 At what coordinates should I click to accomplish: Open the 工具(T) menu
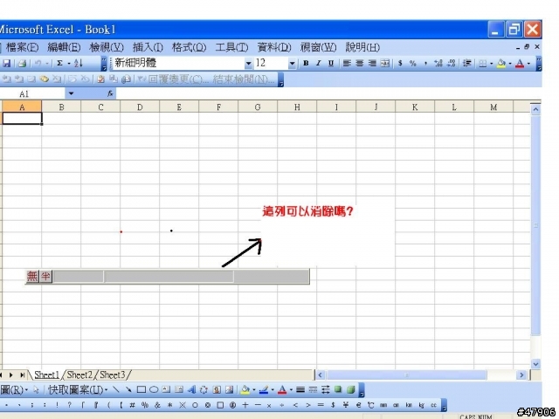tap(231, 47)
